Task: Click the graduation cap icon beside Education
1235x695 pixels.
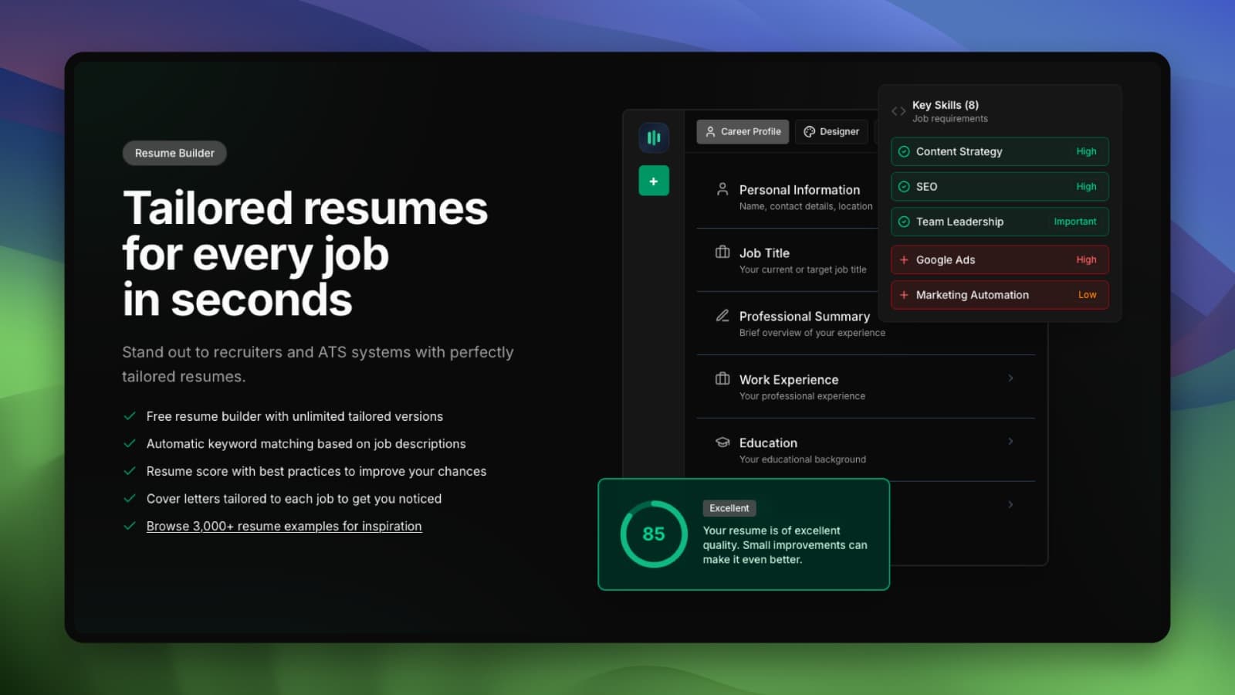Action: [722, 442]
